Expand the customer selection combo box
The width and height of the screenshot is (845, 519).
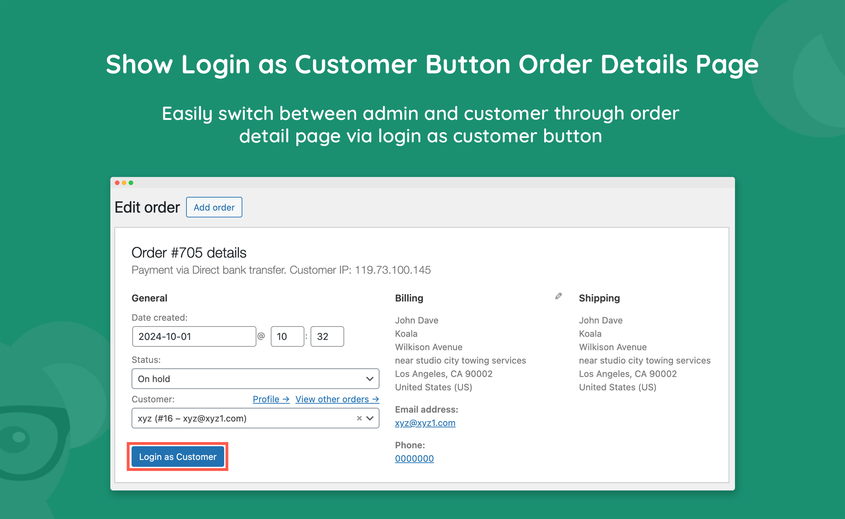point(255,418)
